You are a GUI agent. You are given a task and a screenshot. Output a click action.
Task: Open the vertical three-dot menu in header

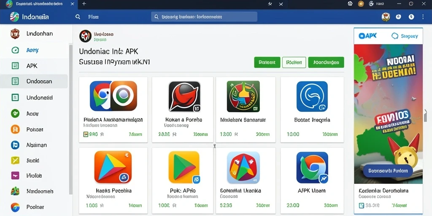423,17
